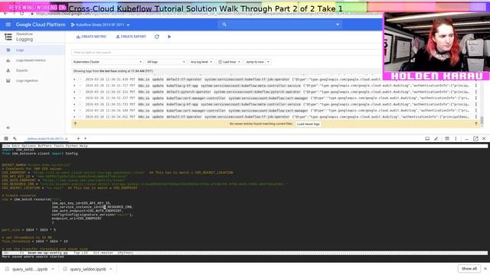Click the Logs sidebar icon
This screenshot has width=490, height=275.
point(8,50)
